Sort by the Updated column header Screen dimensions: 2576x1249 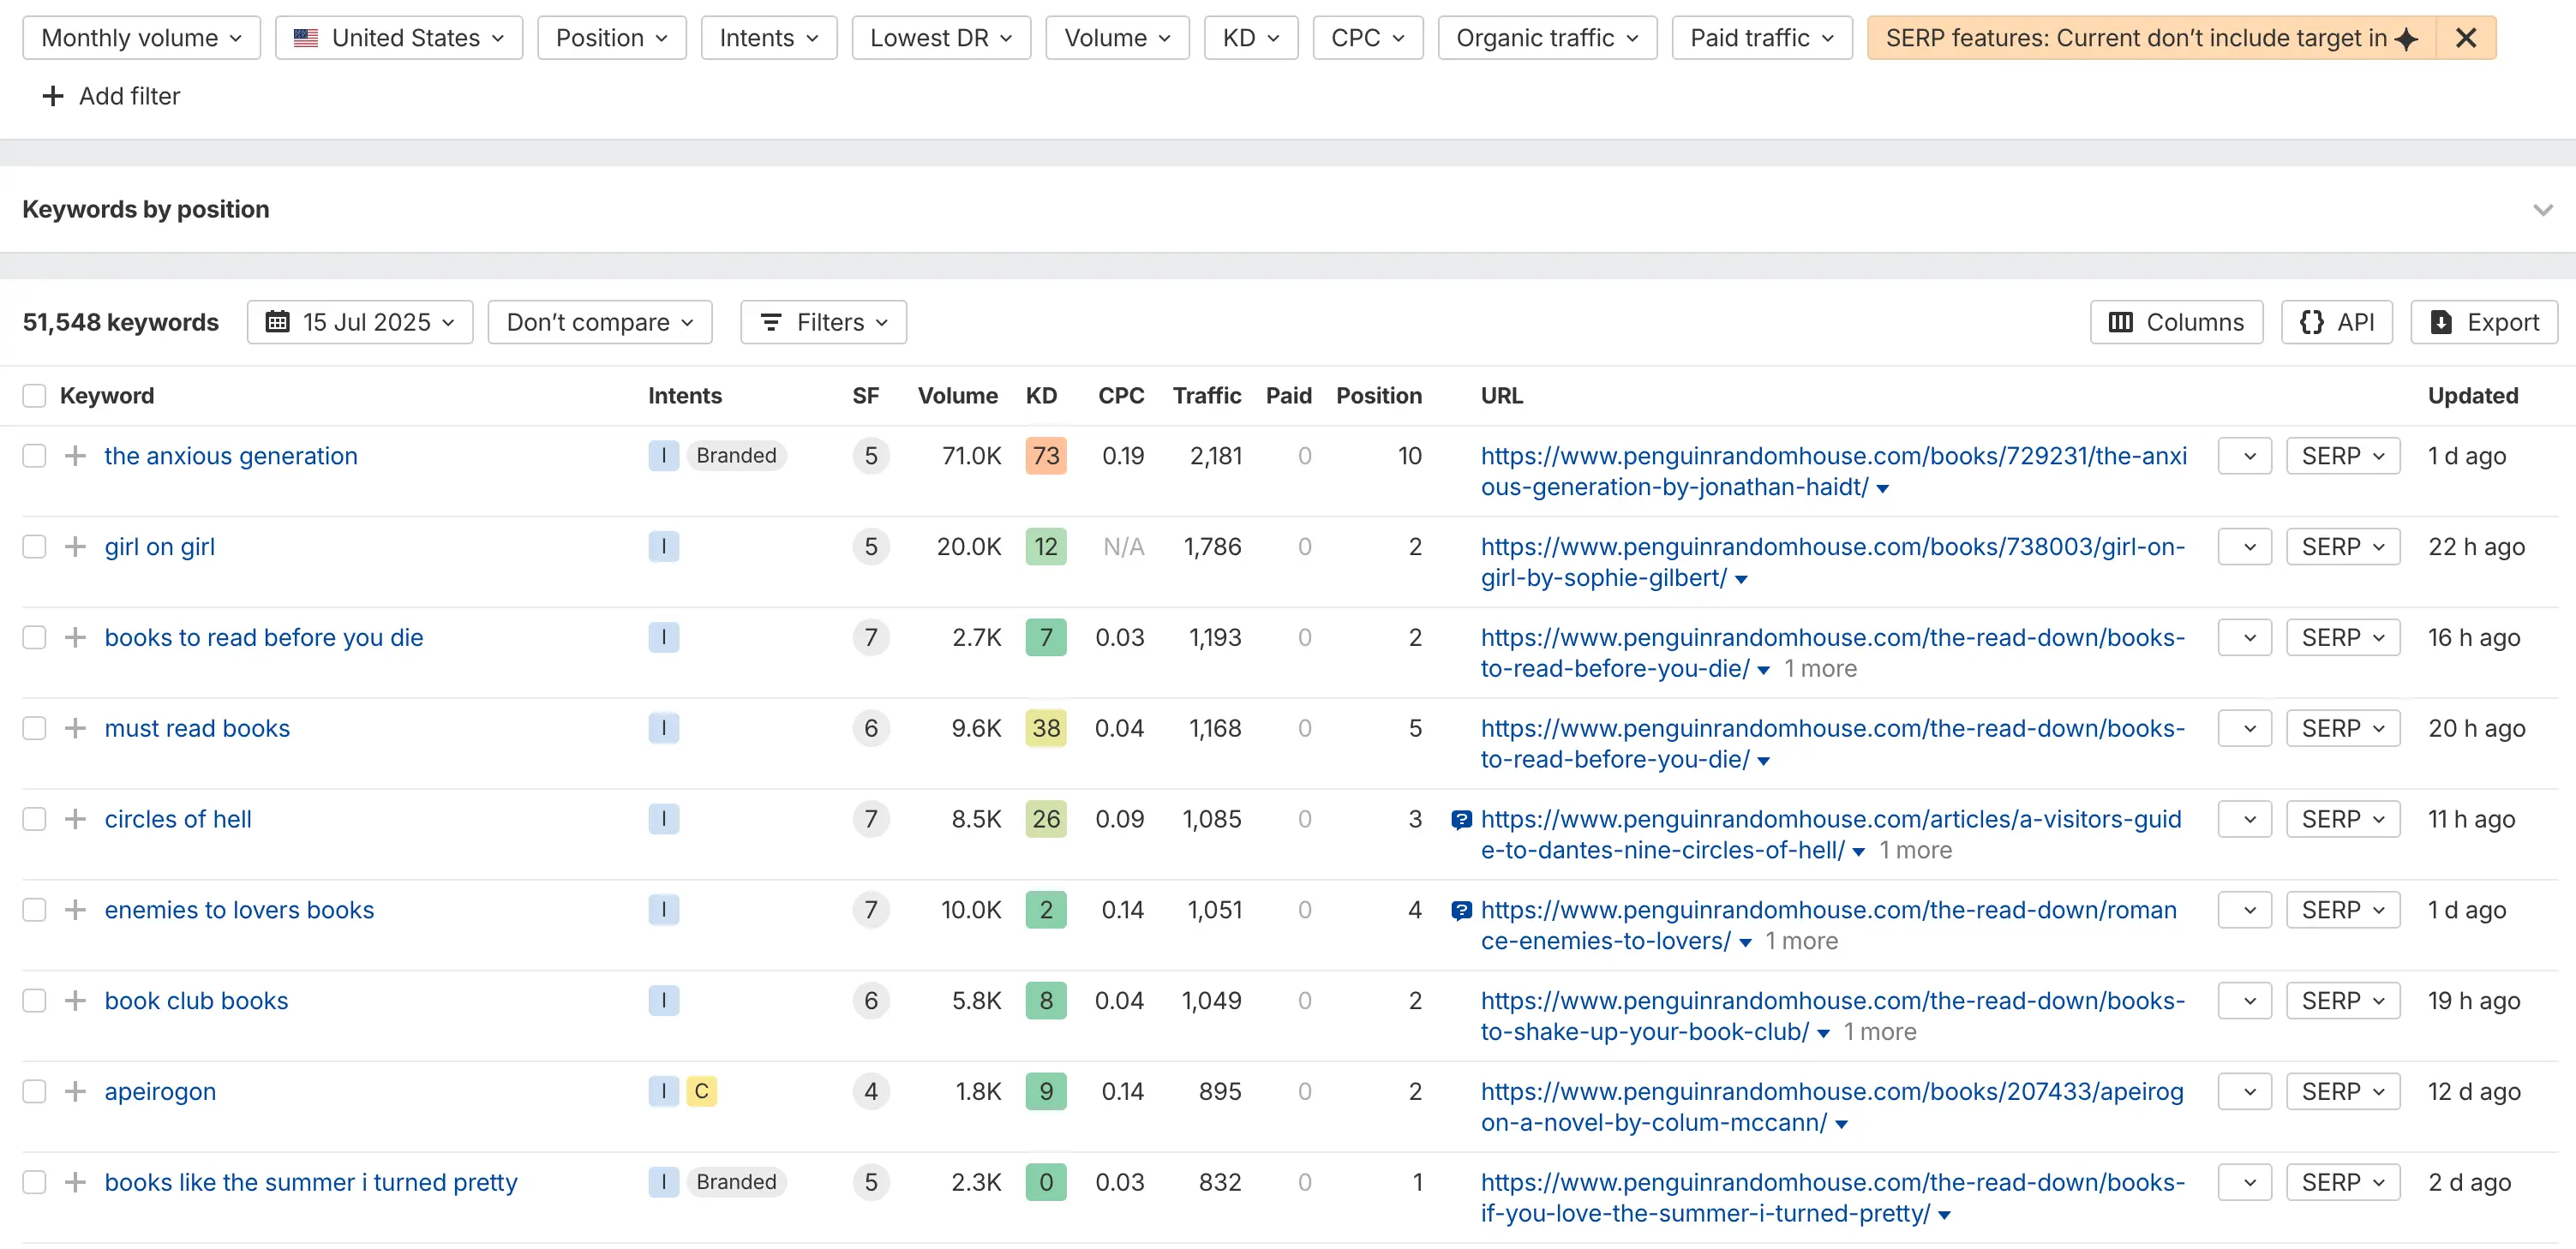2473,396
